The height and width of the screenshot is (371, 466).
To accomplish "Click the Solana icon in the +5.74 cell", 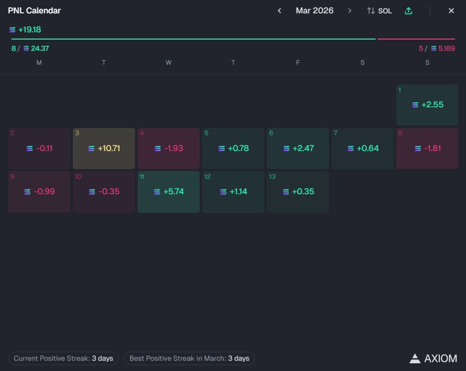I will point(157,192).
